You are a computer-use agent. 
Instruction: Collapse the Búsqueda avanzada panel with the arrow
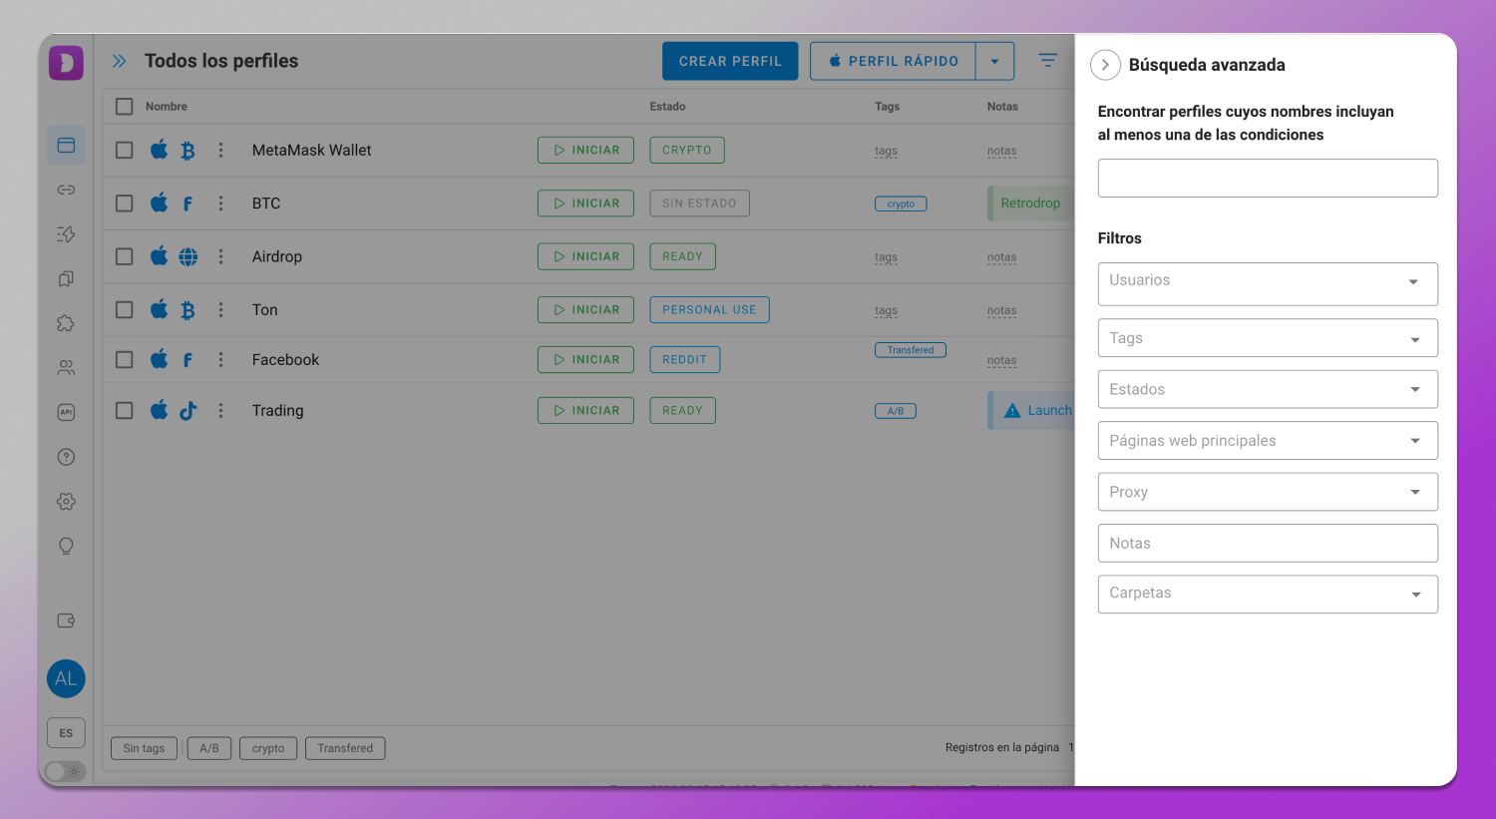tap(1105, 65)
